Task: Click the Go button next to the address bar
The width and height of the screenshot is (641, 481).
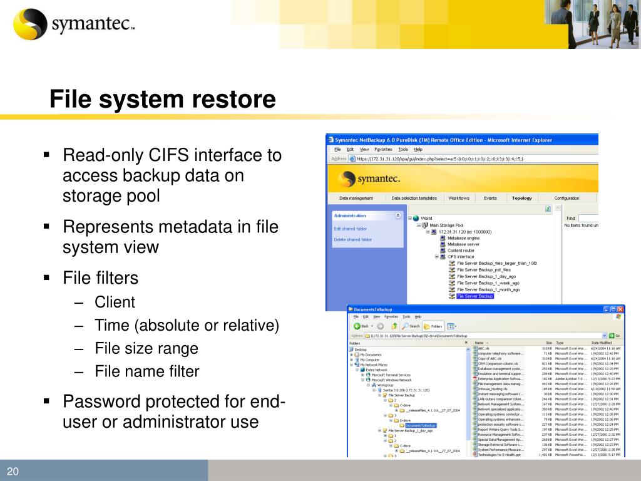Action: click(x=615, y=336)
